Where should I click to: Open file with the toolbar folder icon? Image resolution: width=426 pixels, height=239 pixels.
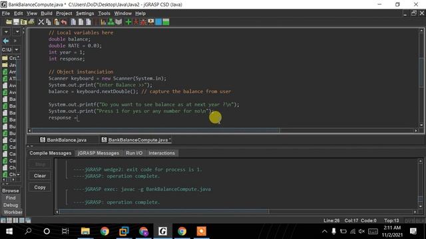tap(9, 22)
